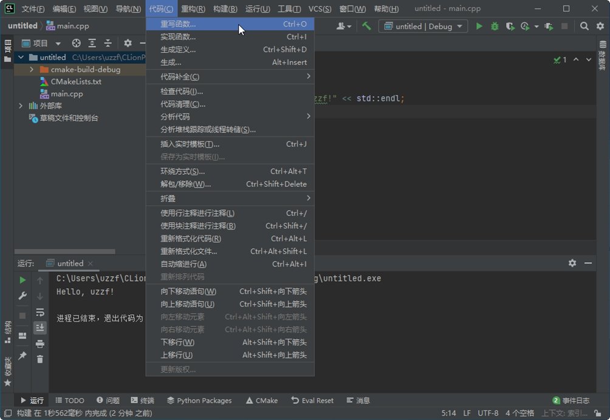
Task: Open main.cpp in project tree
Action: tap(61, 93)
